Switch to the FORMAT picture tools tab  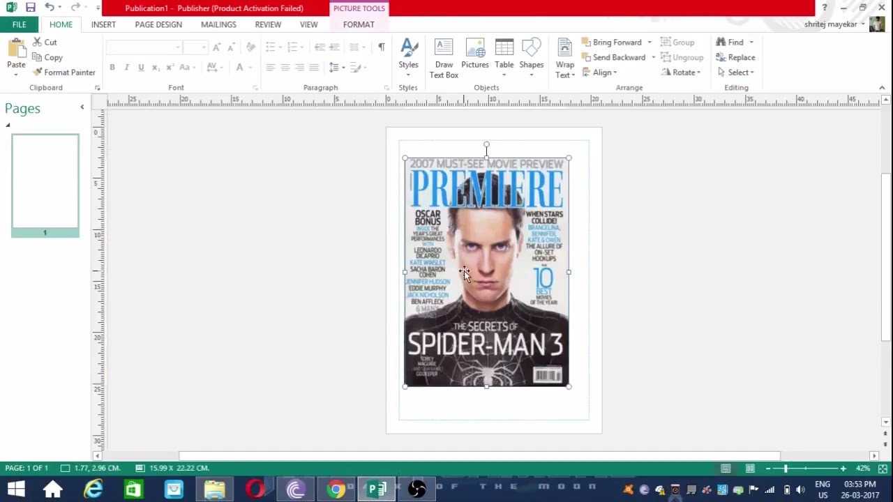[359, 24]
